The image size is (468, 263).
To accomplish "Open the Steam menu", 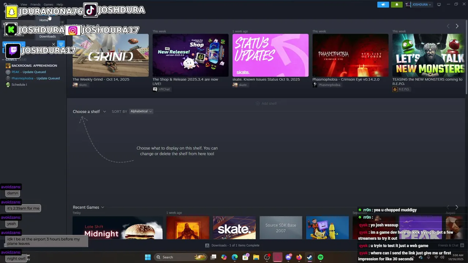I will tap(11, 4).
